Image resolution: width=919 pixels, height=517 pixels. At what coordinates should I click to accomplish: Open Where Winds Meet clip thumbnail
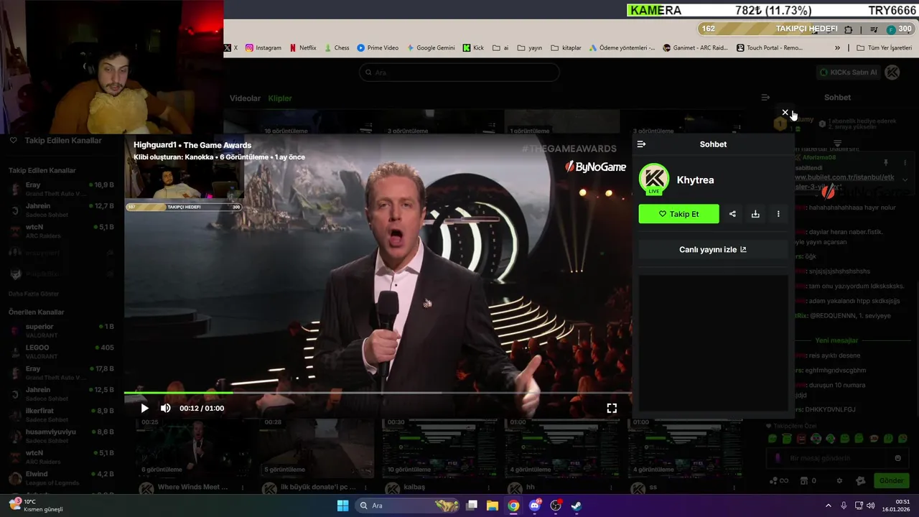click(192, 447)
